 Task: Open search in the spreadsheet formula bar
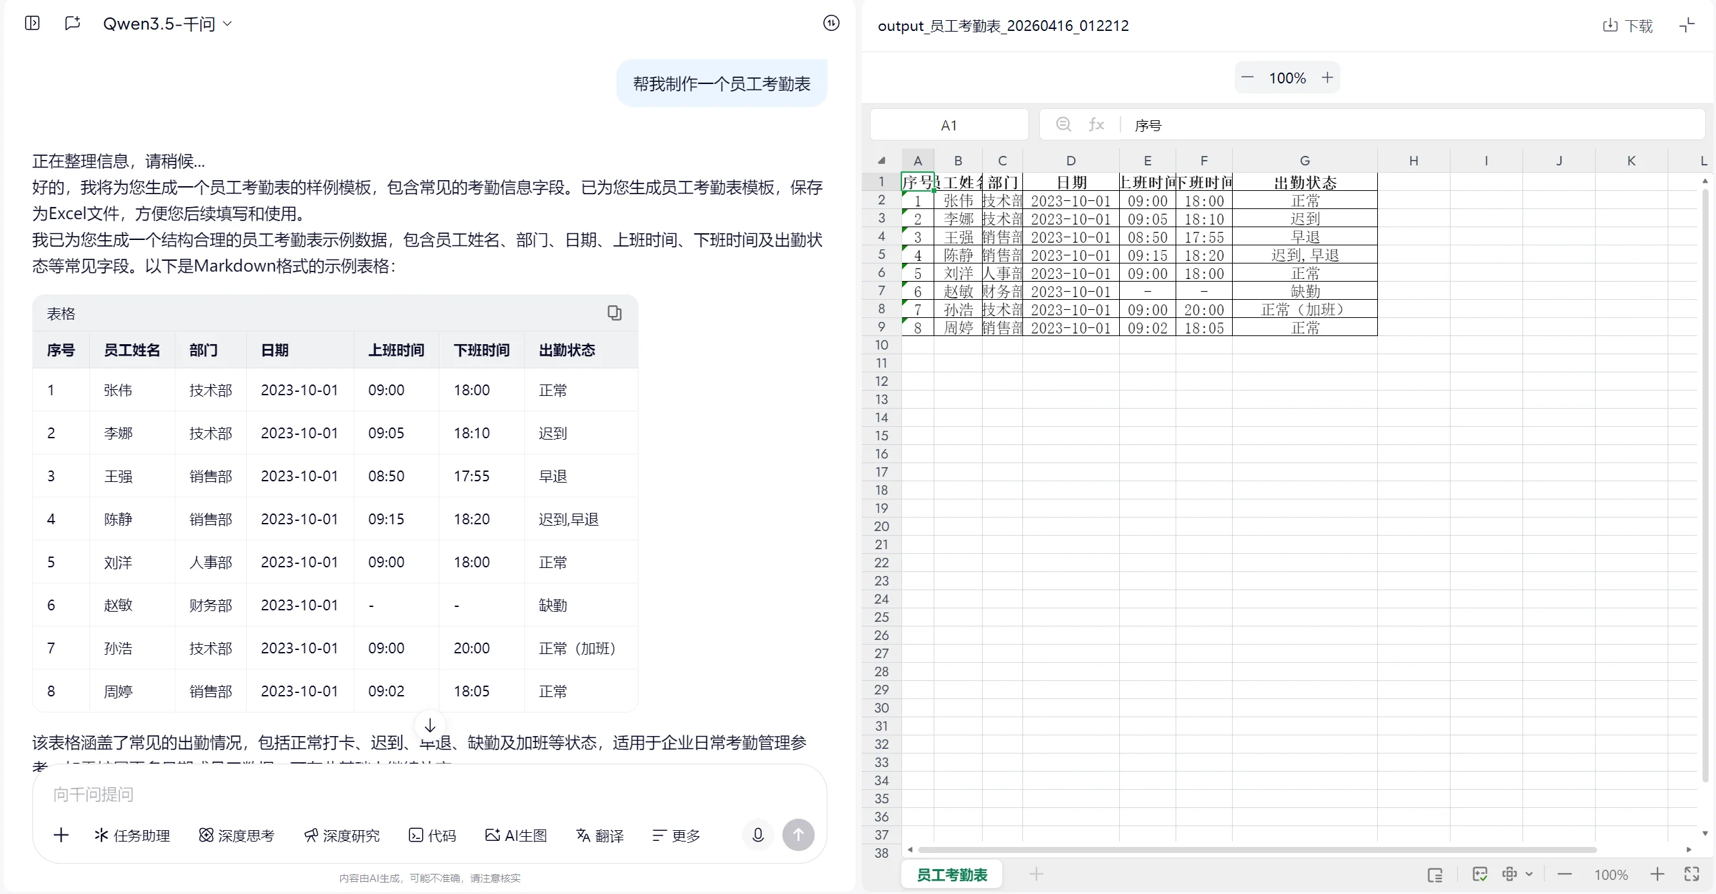(1063, 124)
